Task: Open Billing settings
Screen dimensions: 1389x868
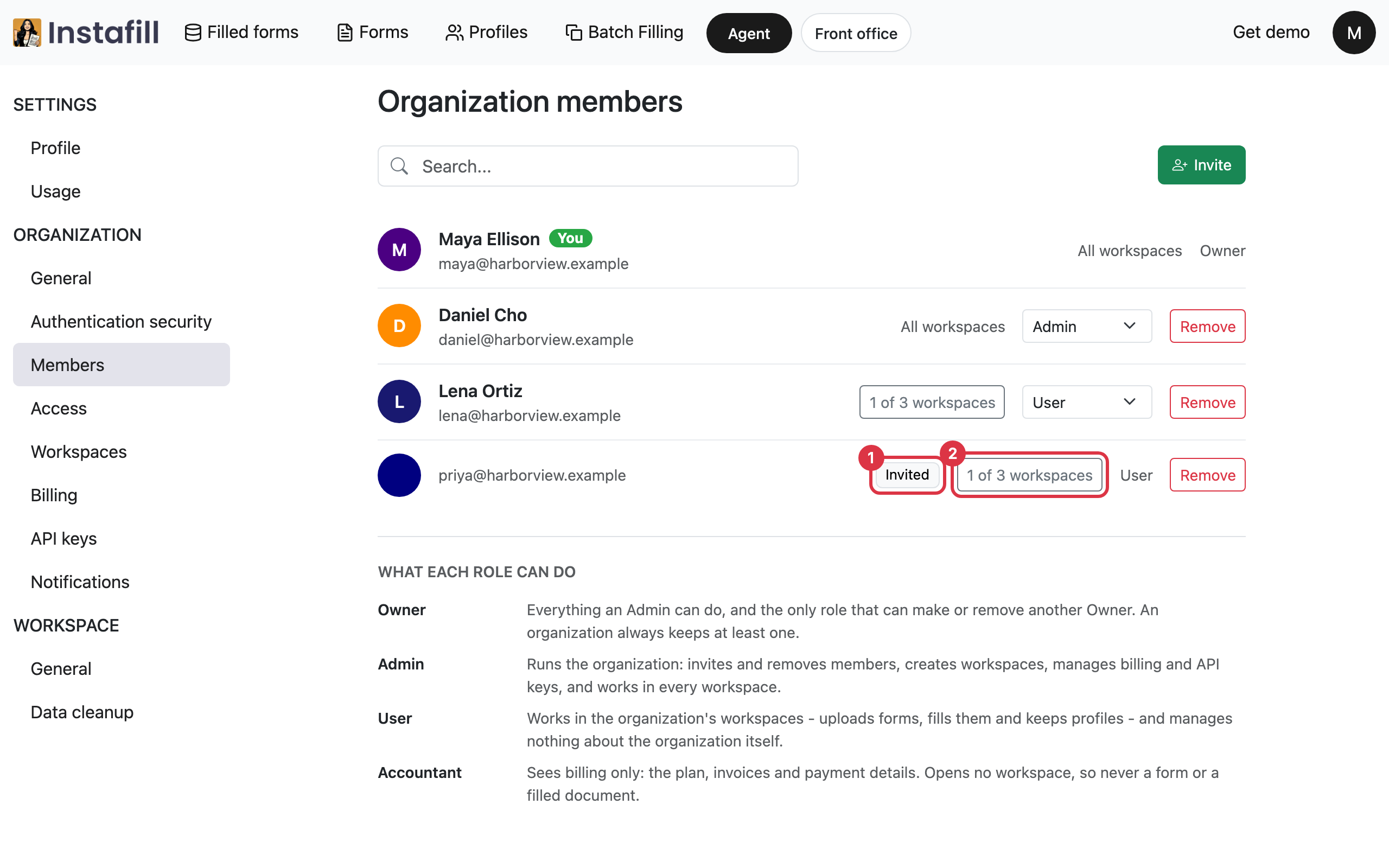Action: [x=121, y=495]
